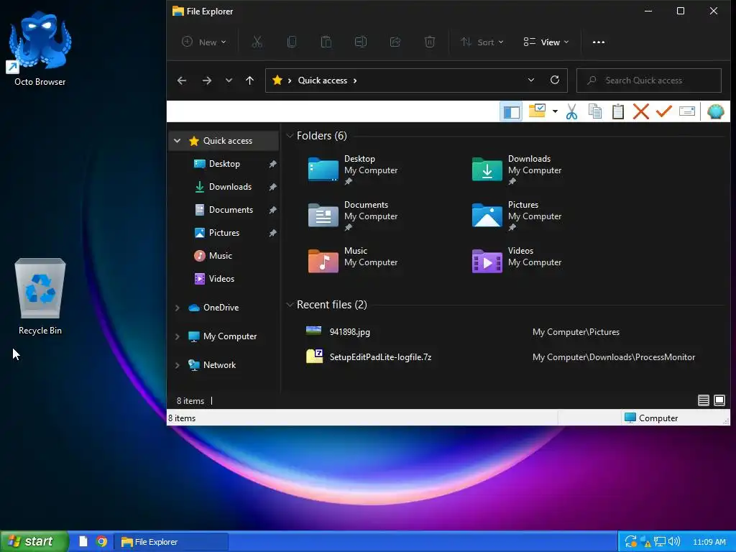Select the Desktop folder tile
Viewport: 736px width, 552px height.
(353, 170)
